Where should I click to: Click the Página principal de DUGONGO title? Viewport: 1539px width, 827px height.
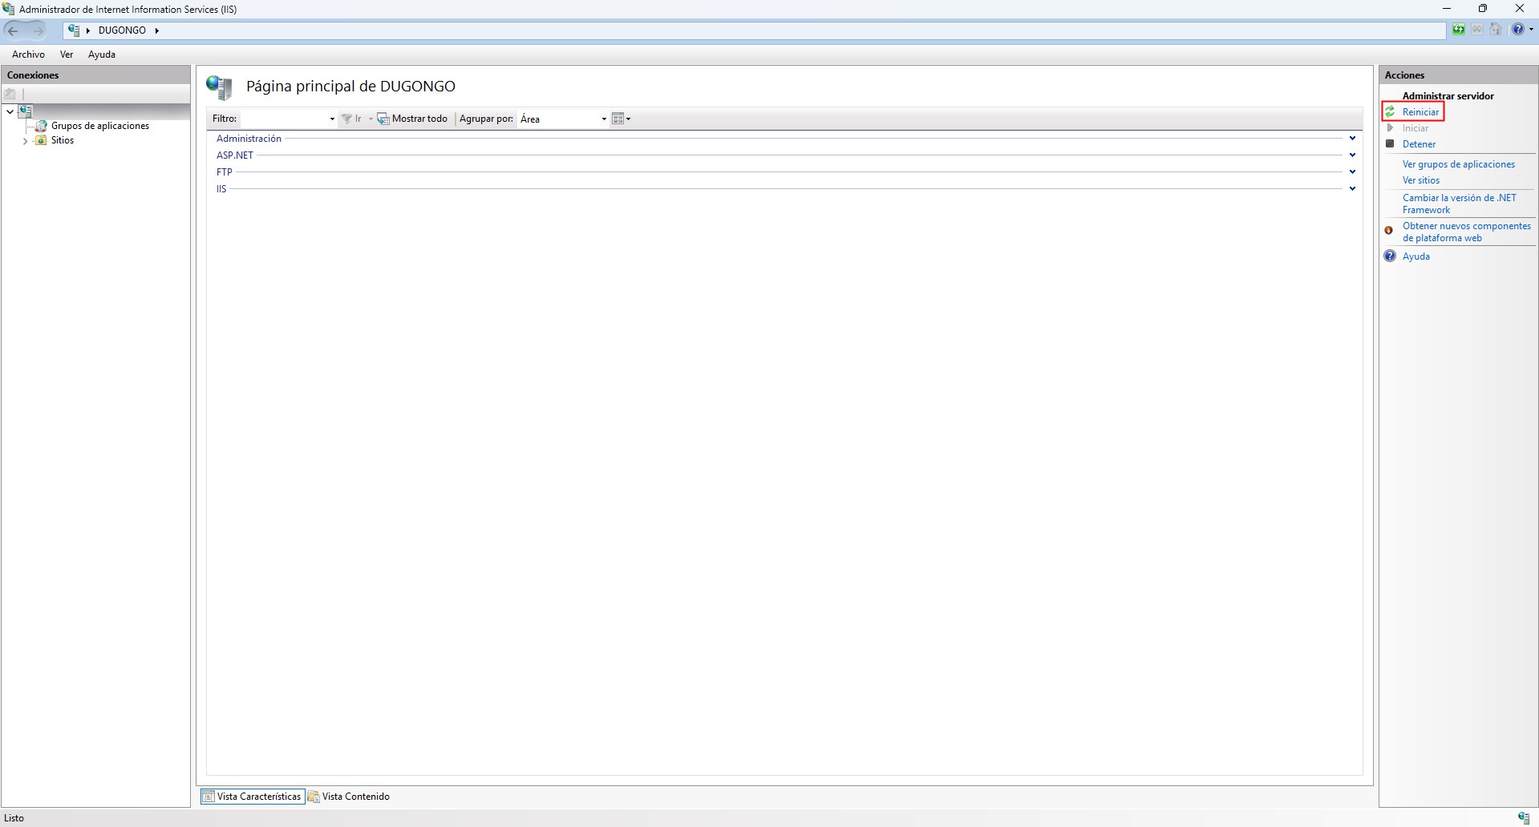[x=350, y=87]
